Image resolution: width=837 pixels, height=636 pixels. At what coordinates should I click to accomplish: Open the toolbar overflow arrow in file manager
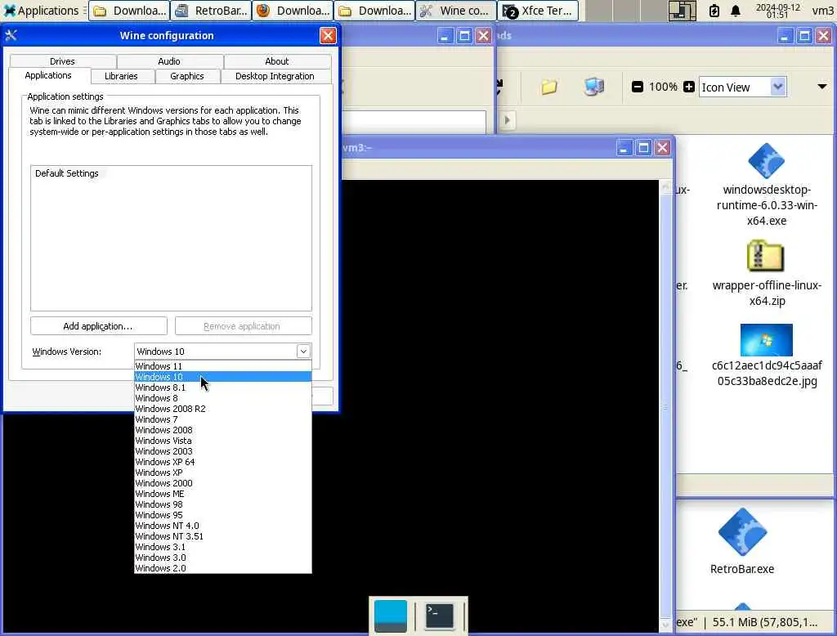point(822,87)
